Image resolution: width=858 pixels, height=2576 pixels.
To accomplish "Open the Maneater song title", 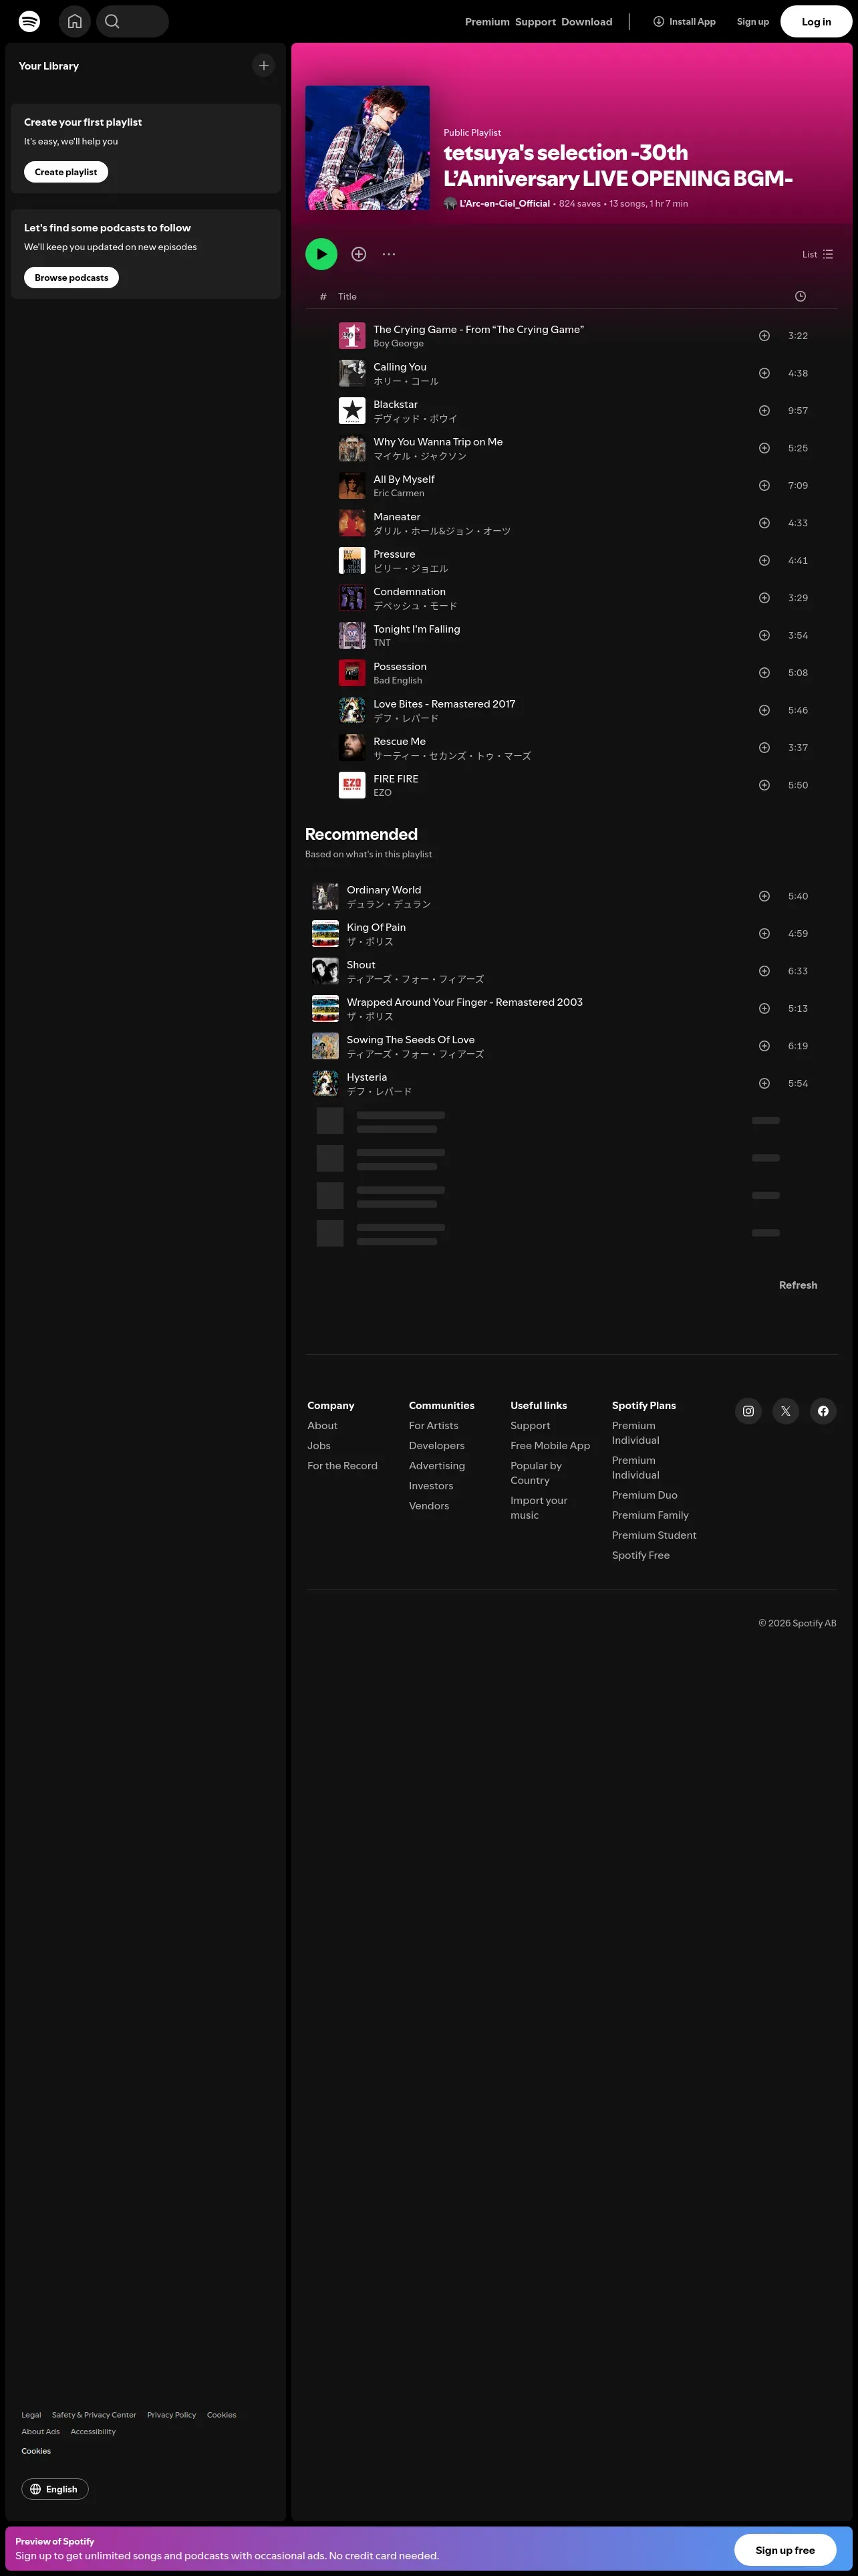I will (396, 517).
